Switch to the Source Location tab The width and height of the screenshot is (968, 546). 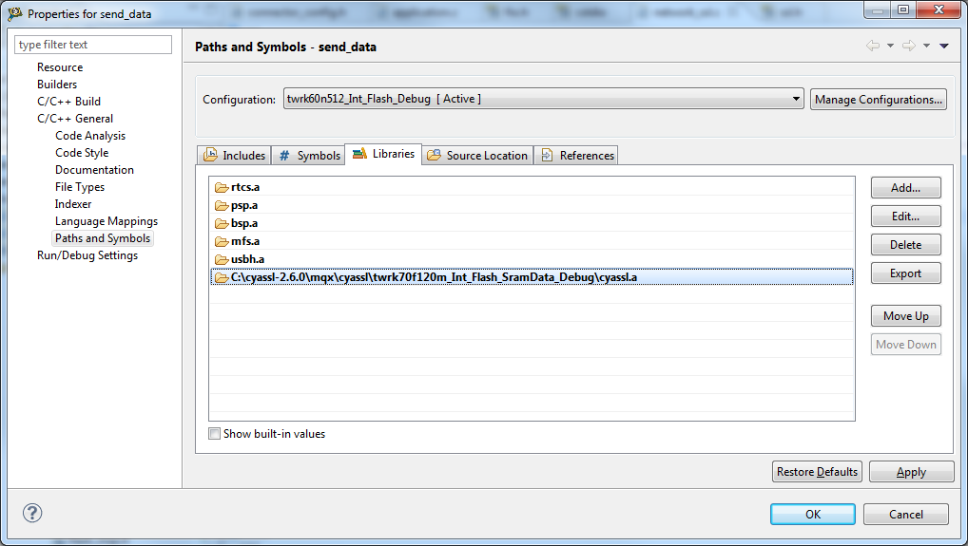click(477, 155)
